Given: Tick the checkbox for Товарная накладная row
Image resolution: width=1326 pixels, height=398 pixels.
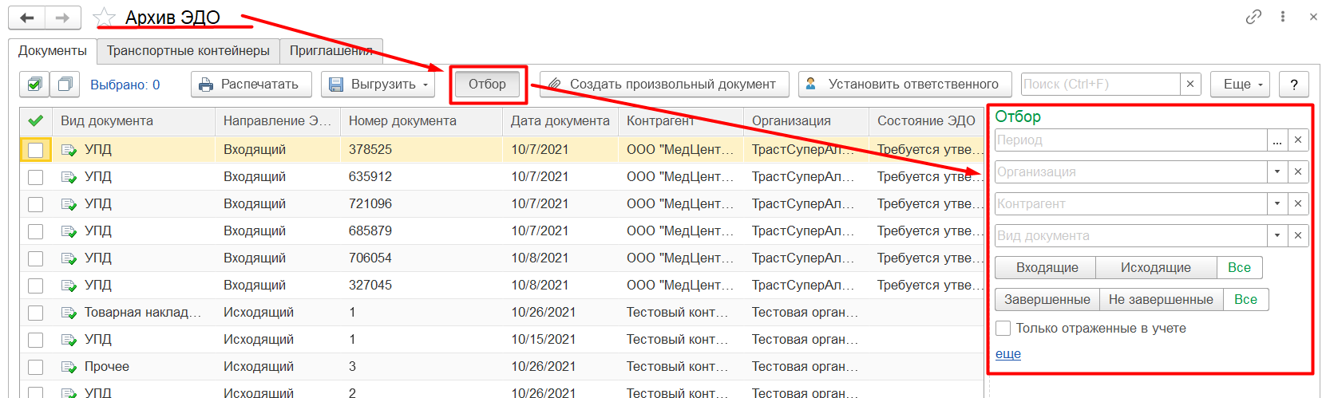Looking at the screenshot, I should pos(35,313).
